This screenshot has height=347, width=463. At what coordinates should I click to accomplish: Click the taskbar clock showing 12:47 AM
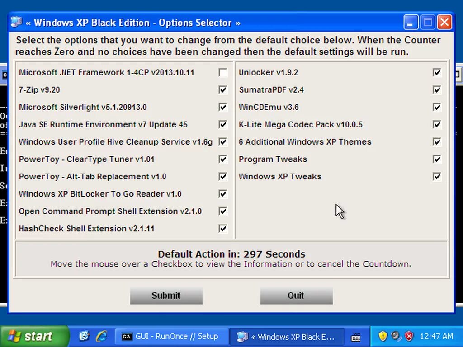coord(436,336)
